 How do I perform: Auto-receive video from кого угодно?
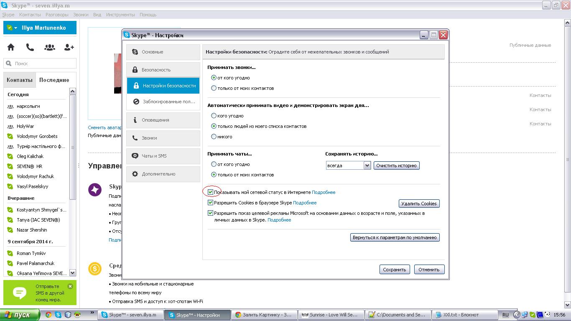point(214,116)
